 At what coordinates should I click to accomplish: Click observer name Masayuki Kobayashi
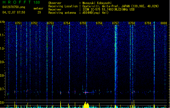(x=97, y=3)
